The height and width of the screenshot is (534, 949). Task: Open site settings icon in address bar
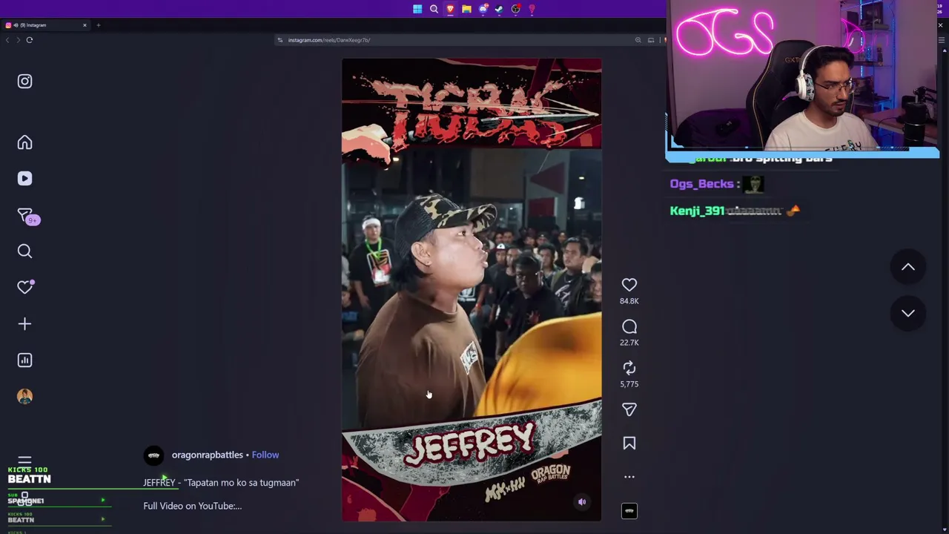pos(280,40)
